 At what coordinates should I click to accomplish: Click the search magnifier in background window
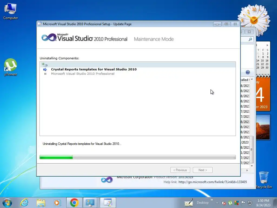(x=250, y=39)
